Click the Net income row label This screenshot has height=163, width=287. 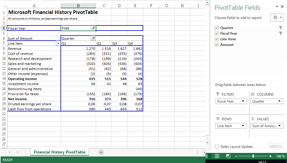[17, 99]
